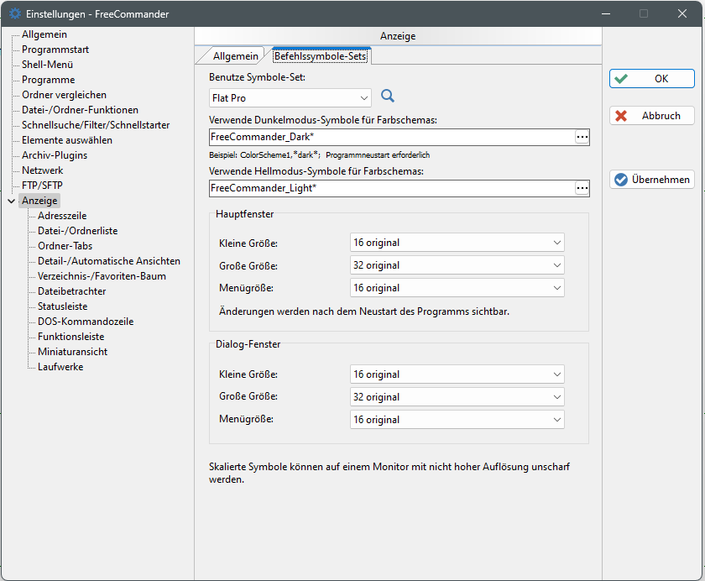The image size is (705, 581).
Task: Open browse dots for Dunkelmodus-Symbole field
Action: [582, 137]
